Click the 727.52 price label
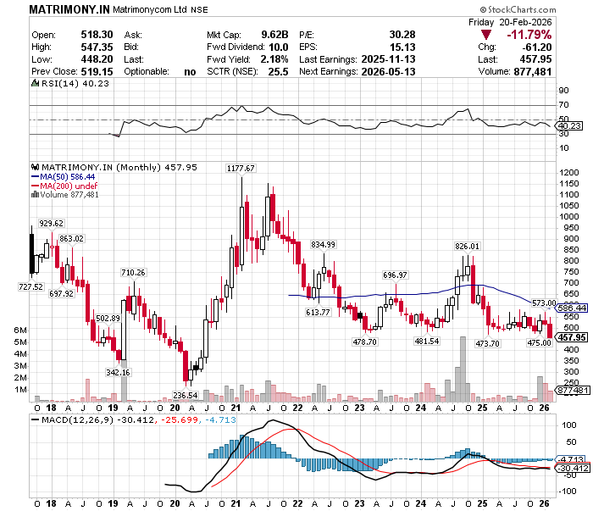This screenshot has height=511, width=593. (31, 287)
